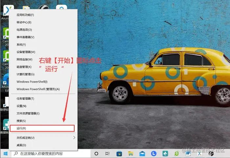Open 事件查看器(V) from the menu
The image size is (230, 158).
43,37
